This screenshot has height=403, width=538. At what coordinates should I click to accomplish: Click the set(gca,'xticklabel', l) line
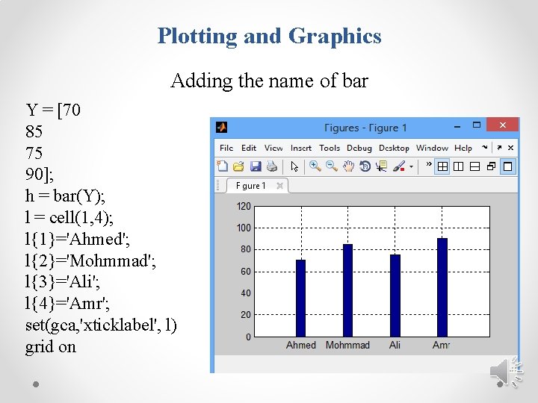click(x=101, y=325)
